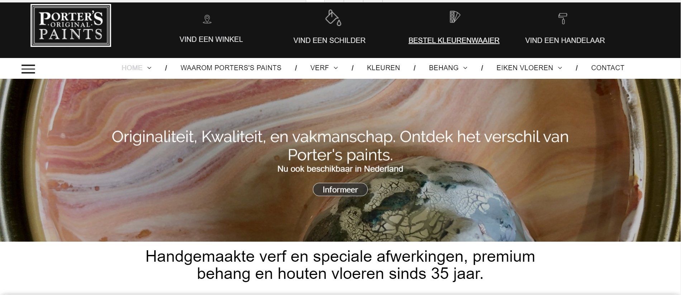Open Bestel kleurenwaaier link
Viewport: 681px width, 295px height.
[x=454, y=40]
